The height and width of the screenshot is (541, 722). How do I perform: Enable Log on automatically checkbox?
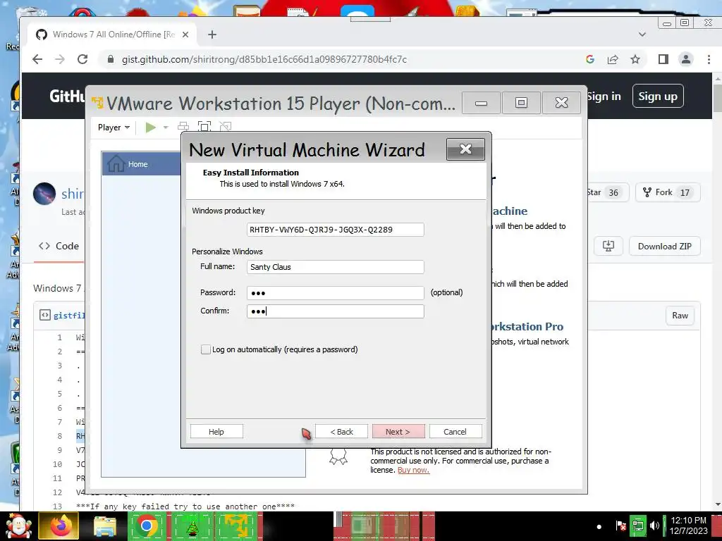(x=205, y=349)
